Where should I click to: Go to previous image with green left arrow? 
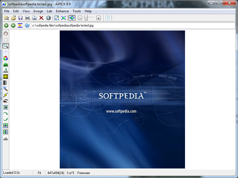6,25
